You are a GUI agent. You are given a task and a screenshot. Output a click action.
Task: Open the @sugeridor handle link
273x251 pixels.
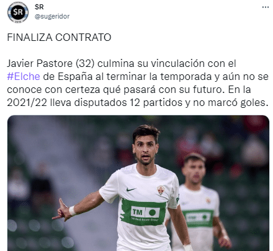[52, 16]
